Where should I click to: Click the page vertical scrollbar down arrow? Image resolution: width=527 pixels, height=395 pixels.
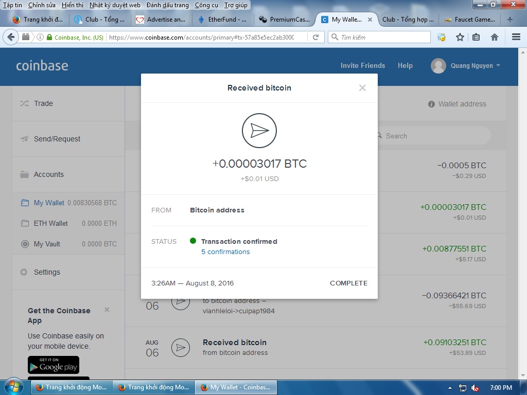click(x=523, y=375)
